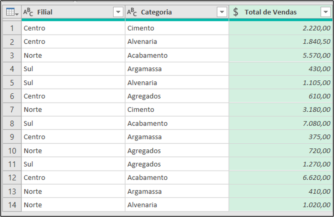The height and width of the screenshot is (217, 334).
Task: Select row number 13
Action: 12,191
